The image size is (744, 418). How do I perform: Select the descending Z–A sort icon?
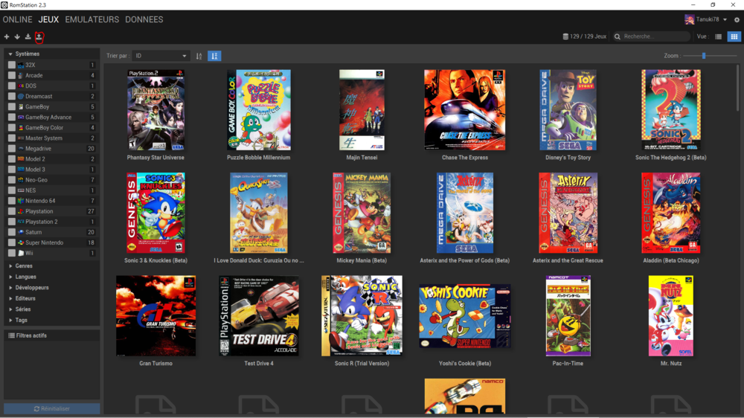(214, 56)
